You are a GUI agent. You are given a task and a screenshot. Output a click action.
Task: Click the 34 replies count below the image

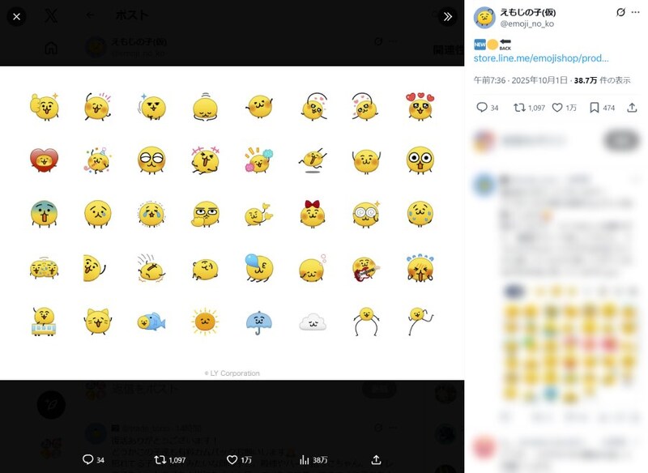pos(97,458)
